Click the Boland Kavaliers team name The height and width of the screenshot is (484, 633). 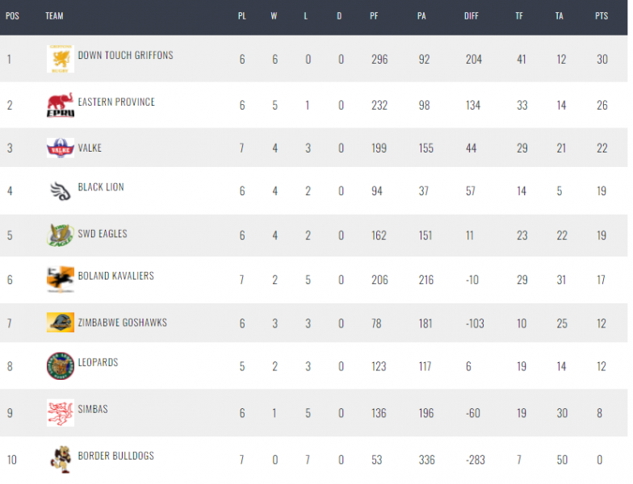point(116,276)
